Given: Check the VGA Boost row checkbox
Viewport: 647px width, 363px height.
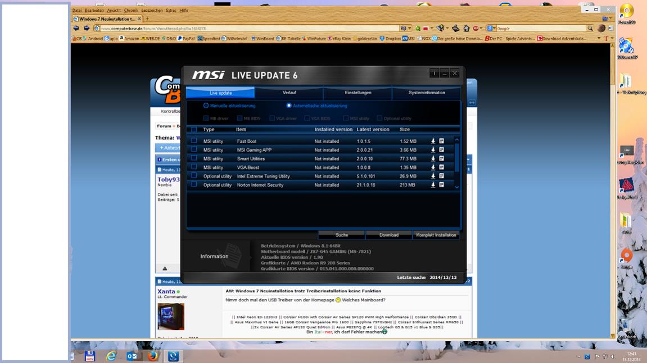Looking at the screenshot, I should pos(194,167).
